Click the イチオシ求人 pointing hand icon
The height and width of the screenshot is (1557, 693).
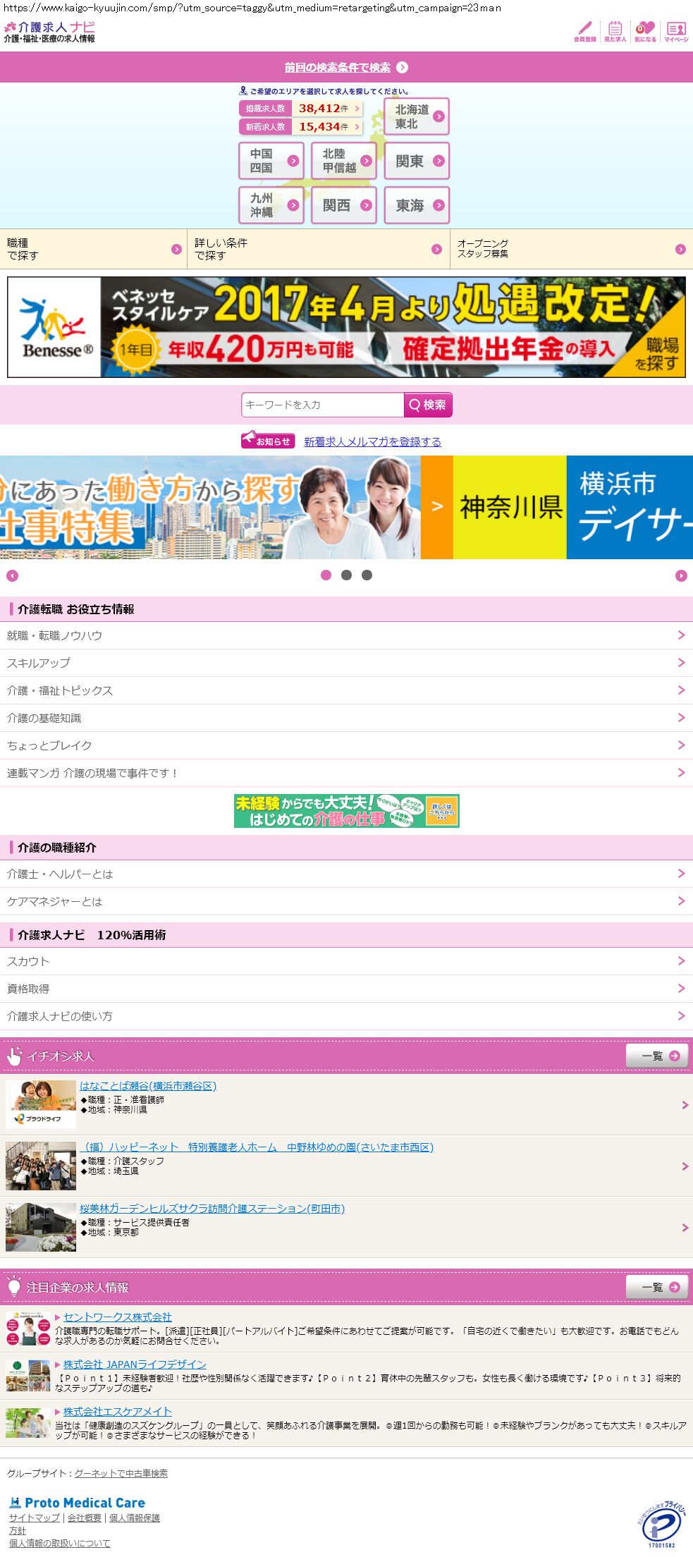point(14,1056)
